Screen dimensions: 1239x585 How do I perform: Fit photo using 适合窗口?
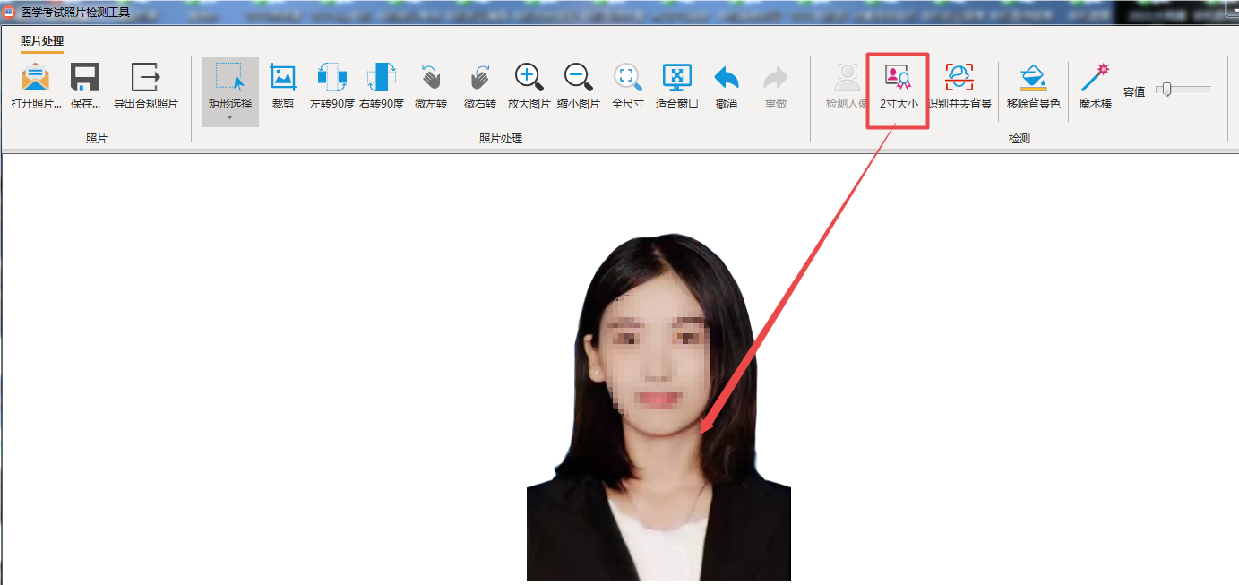click(676, 79)
